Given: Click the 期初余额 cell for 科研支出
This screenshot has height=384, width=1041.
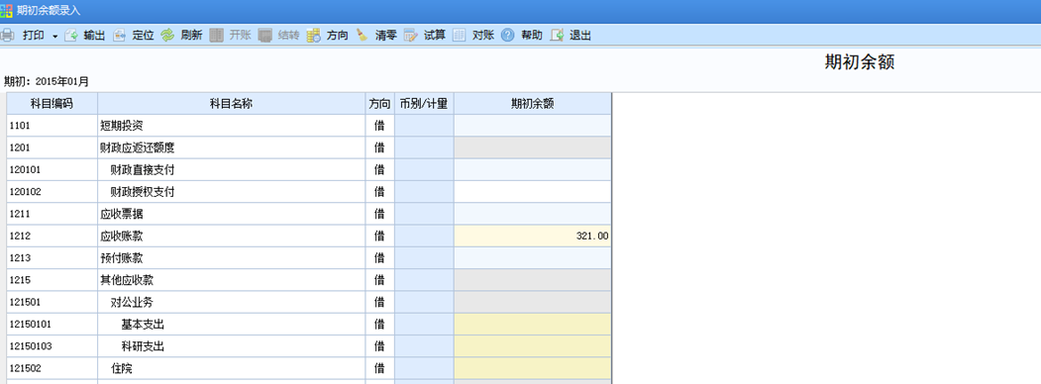Looking at the screenshot, I should (533, 346).
